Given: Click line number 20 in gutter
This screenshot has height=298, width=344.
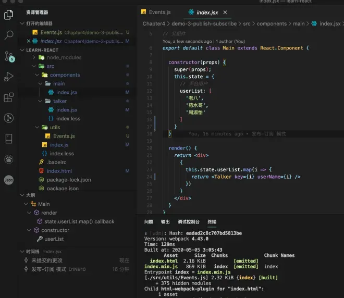Looking at the screenshot, I should click(x=150, y=148).
